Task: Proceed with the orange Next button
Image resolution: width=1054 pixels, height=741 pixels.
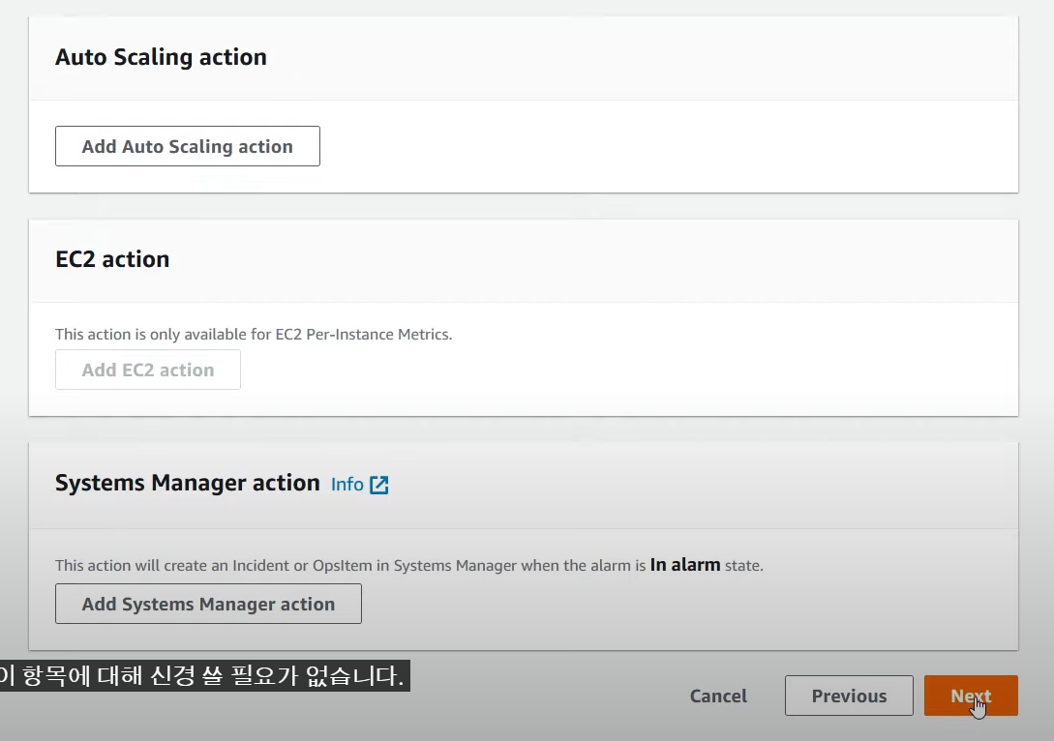Action: (x=971, y=696)
